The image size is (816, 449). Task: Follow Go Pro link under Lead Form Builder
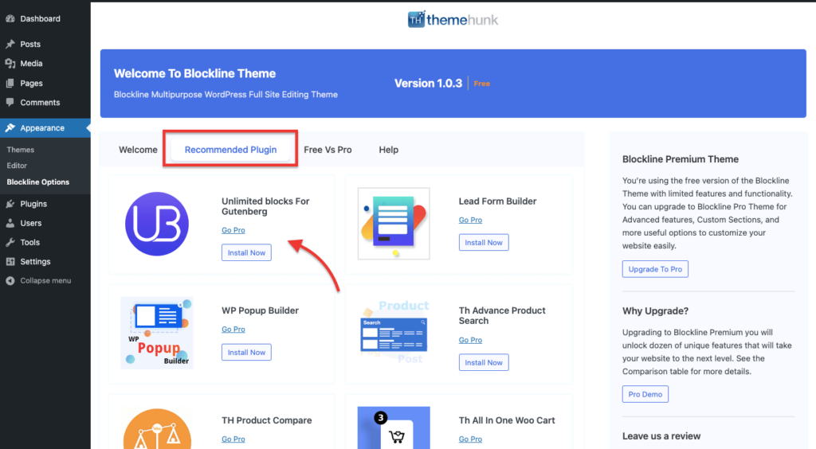point(470,220)
